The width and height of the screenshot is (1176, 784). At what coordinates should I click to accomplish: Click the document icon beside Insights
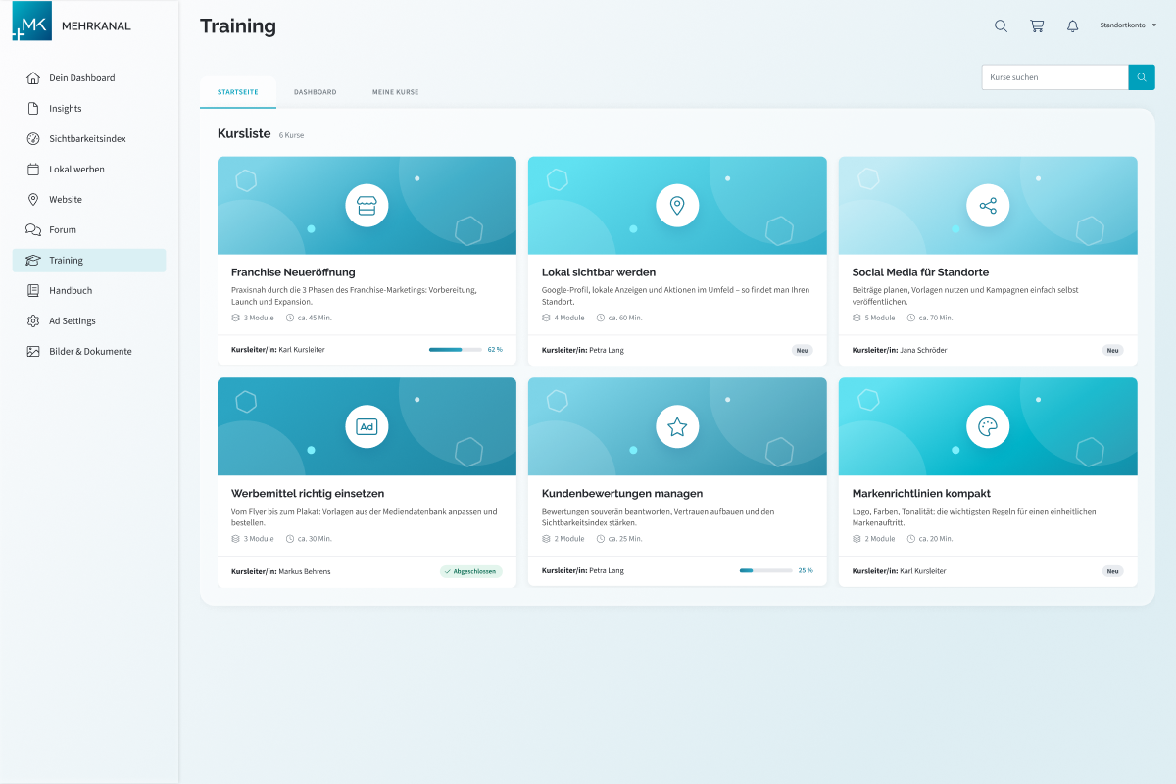pos(33,109)
